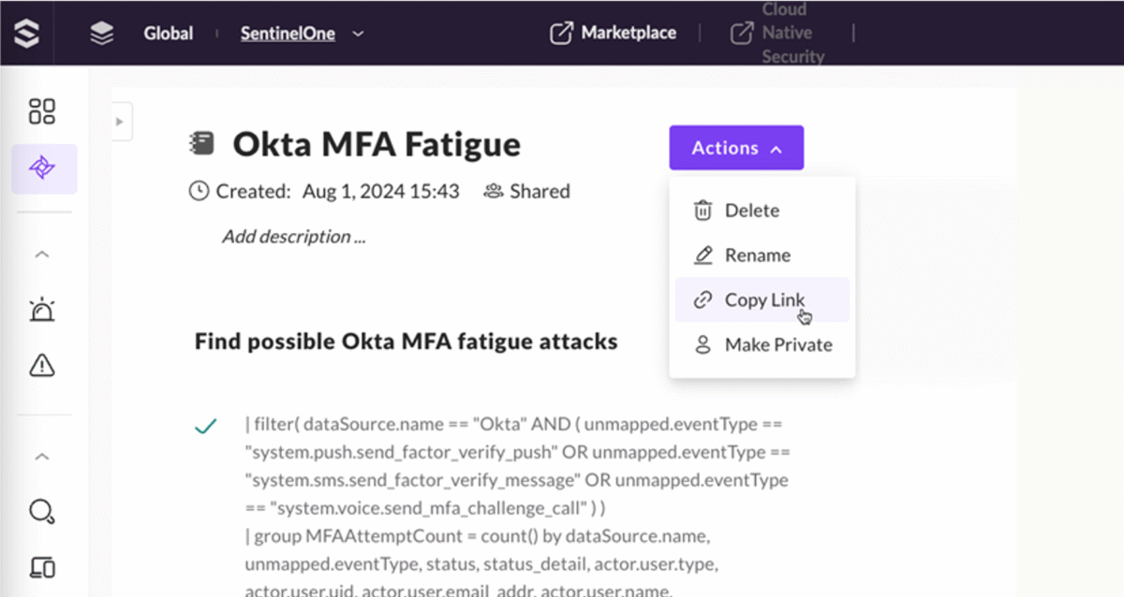Image resolution: width=1124 pixels, height=597 pixels.
Task: Collapse the upper sidebar section chevron
Action: coord(41,254)
